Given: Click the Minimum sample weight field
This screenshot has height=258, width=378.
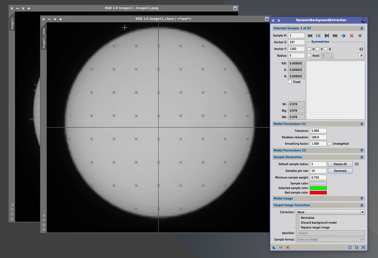Looking at the screenshot, I should pos(318,177).
